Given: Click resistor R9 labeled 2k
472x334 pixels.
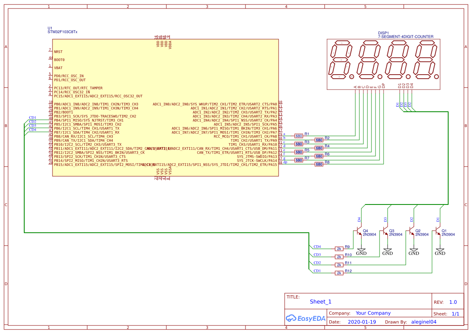Looking at the screenshot, I should 339,248.
